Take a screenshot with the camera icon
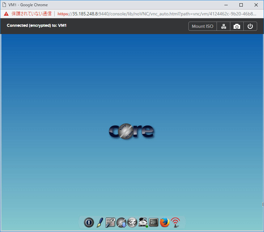The height and width of the screenshot is (232, 264). pos(237,26)
